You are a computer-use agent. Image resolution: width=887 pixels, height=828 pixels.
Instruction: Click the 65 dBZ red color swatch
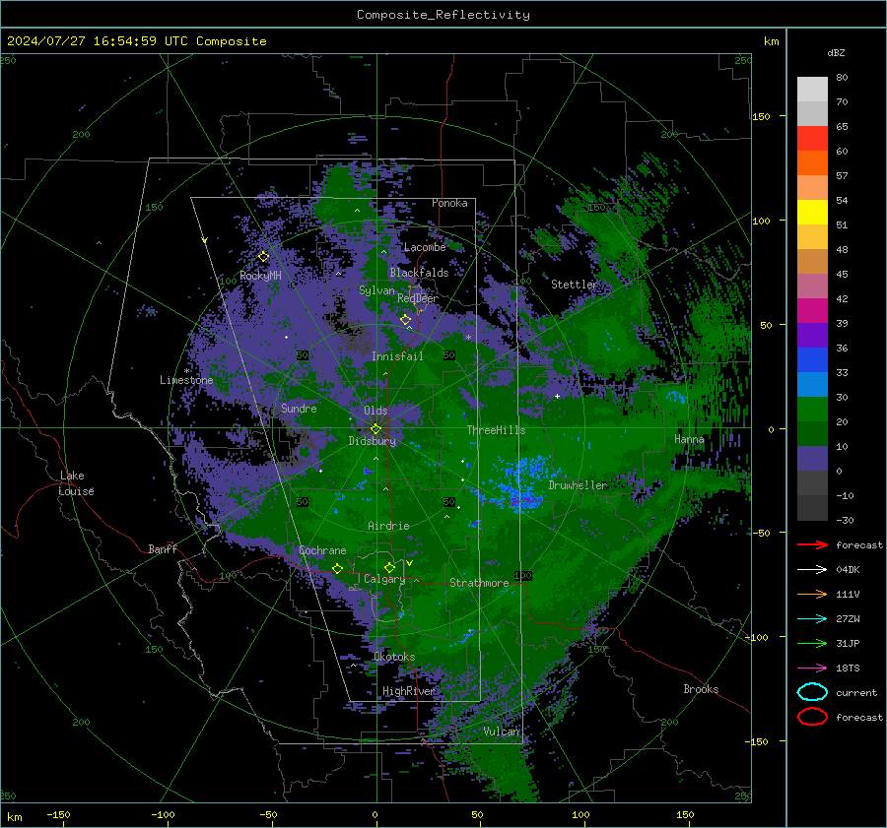(812, 138)
